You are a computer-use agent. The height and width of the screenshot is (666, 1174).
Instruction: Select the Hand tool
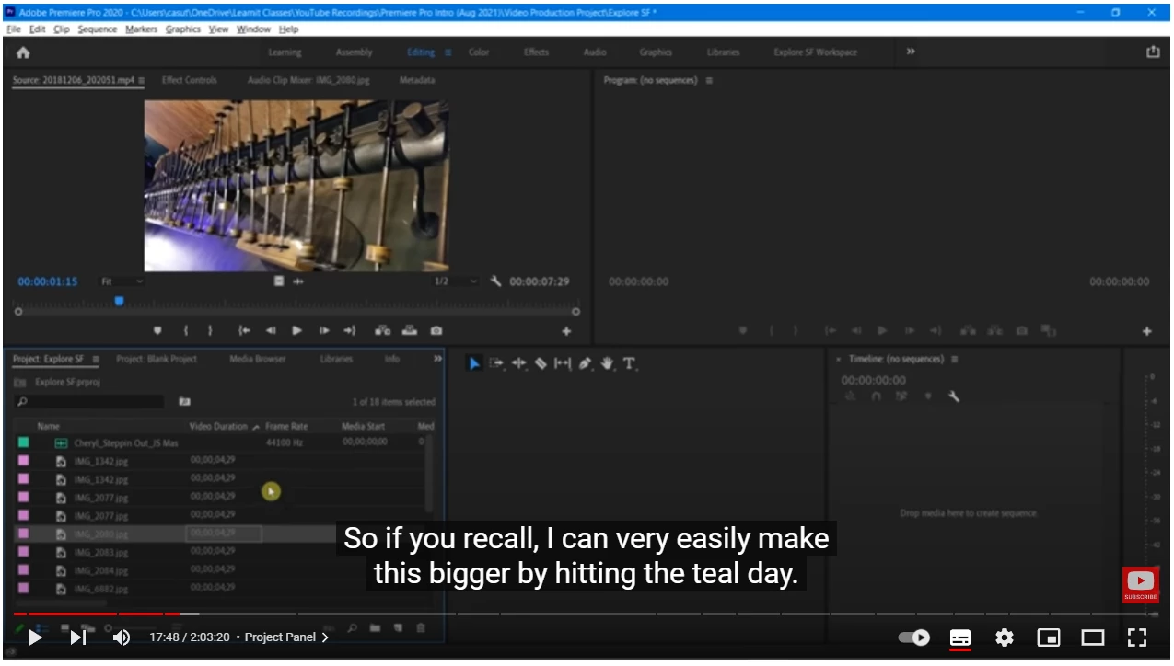coord(608,363)
